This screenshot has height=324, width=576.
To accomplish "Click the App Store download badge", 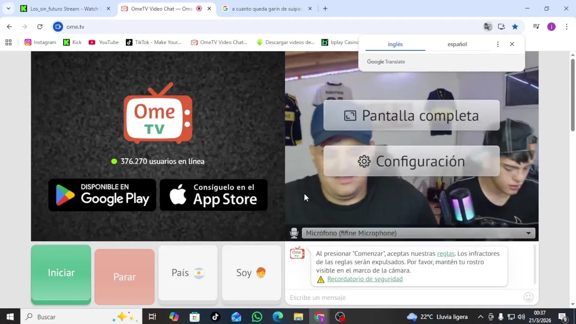I will 214,195.
